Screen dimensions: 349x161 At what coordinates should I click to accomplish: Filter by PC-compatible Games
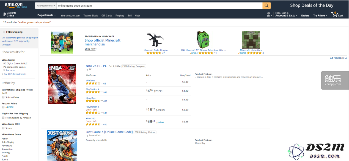click(x=14, y=67)
